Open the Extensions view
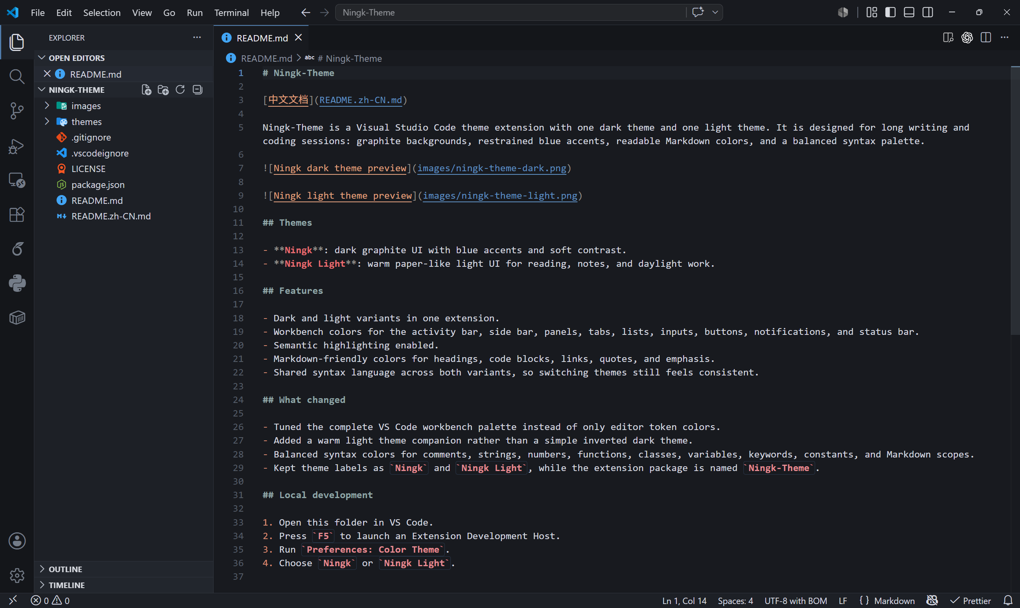1020x608 pixels. [x=17, y=214]
